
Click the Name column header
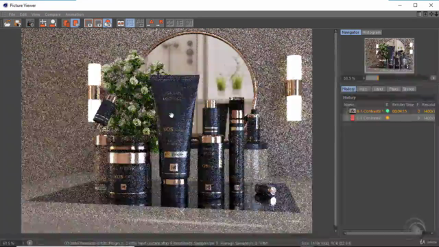point(349,104)
